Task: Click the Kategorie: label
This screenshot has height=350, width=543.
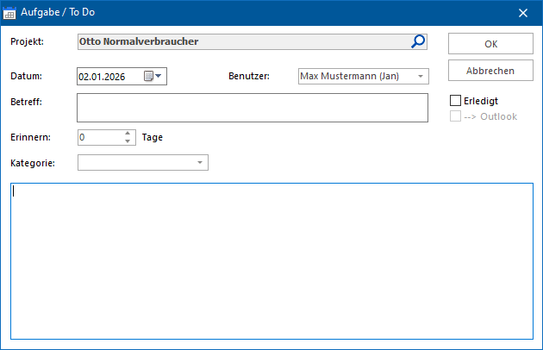Action: (33, 163)
